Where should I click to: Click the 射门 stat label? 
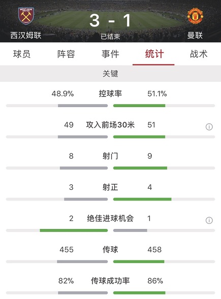click(110, 156)
